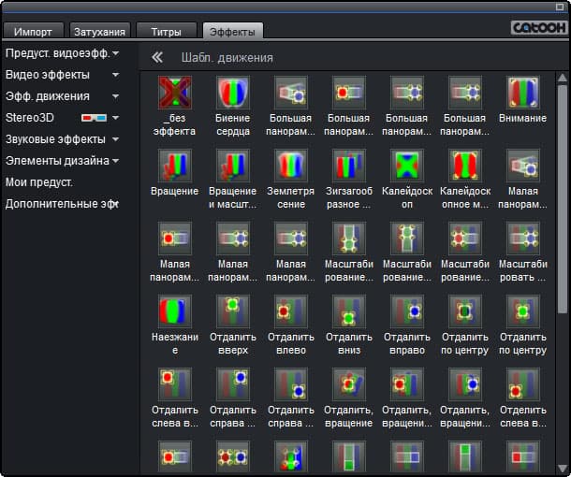
Task: Select the "Калейдоскопное м..." template
Action: (x=465, y=166)
